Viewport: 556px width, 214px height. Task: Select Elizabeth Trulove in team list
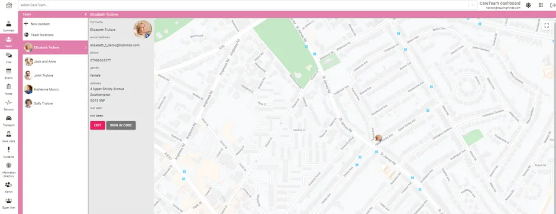coord(56,47)
